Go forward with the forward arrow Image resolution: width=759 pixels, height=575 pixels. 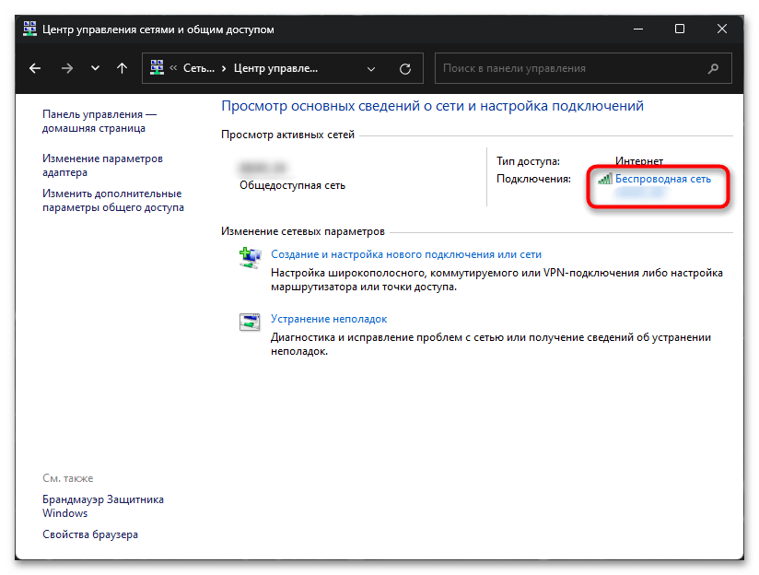[x=67, y=68]
